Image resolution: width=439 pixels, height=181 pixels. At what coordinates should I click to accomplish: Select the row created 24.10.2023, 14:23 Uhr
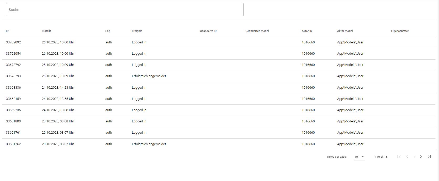pos(58,88)
